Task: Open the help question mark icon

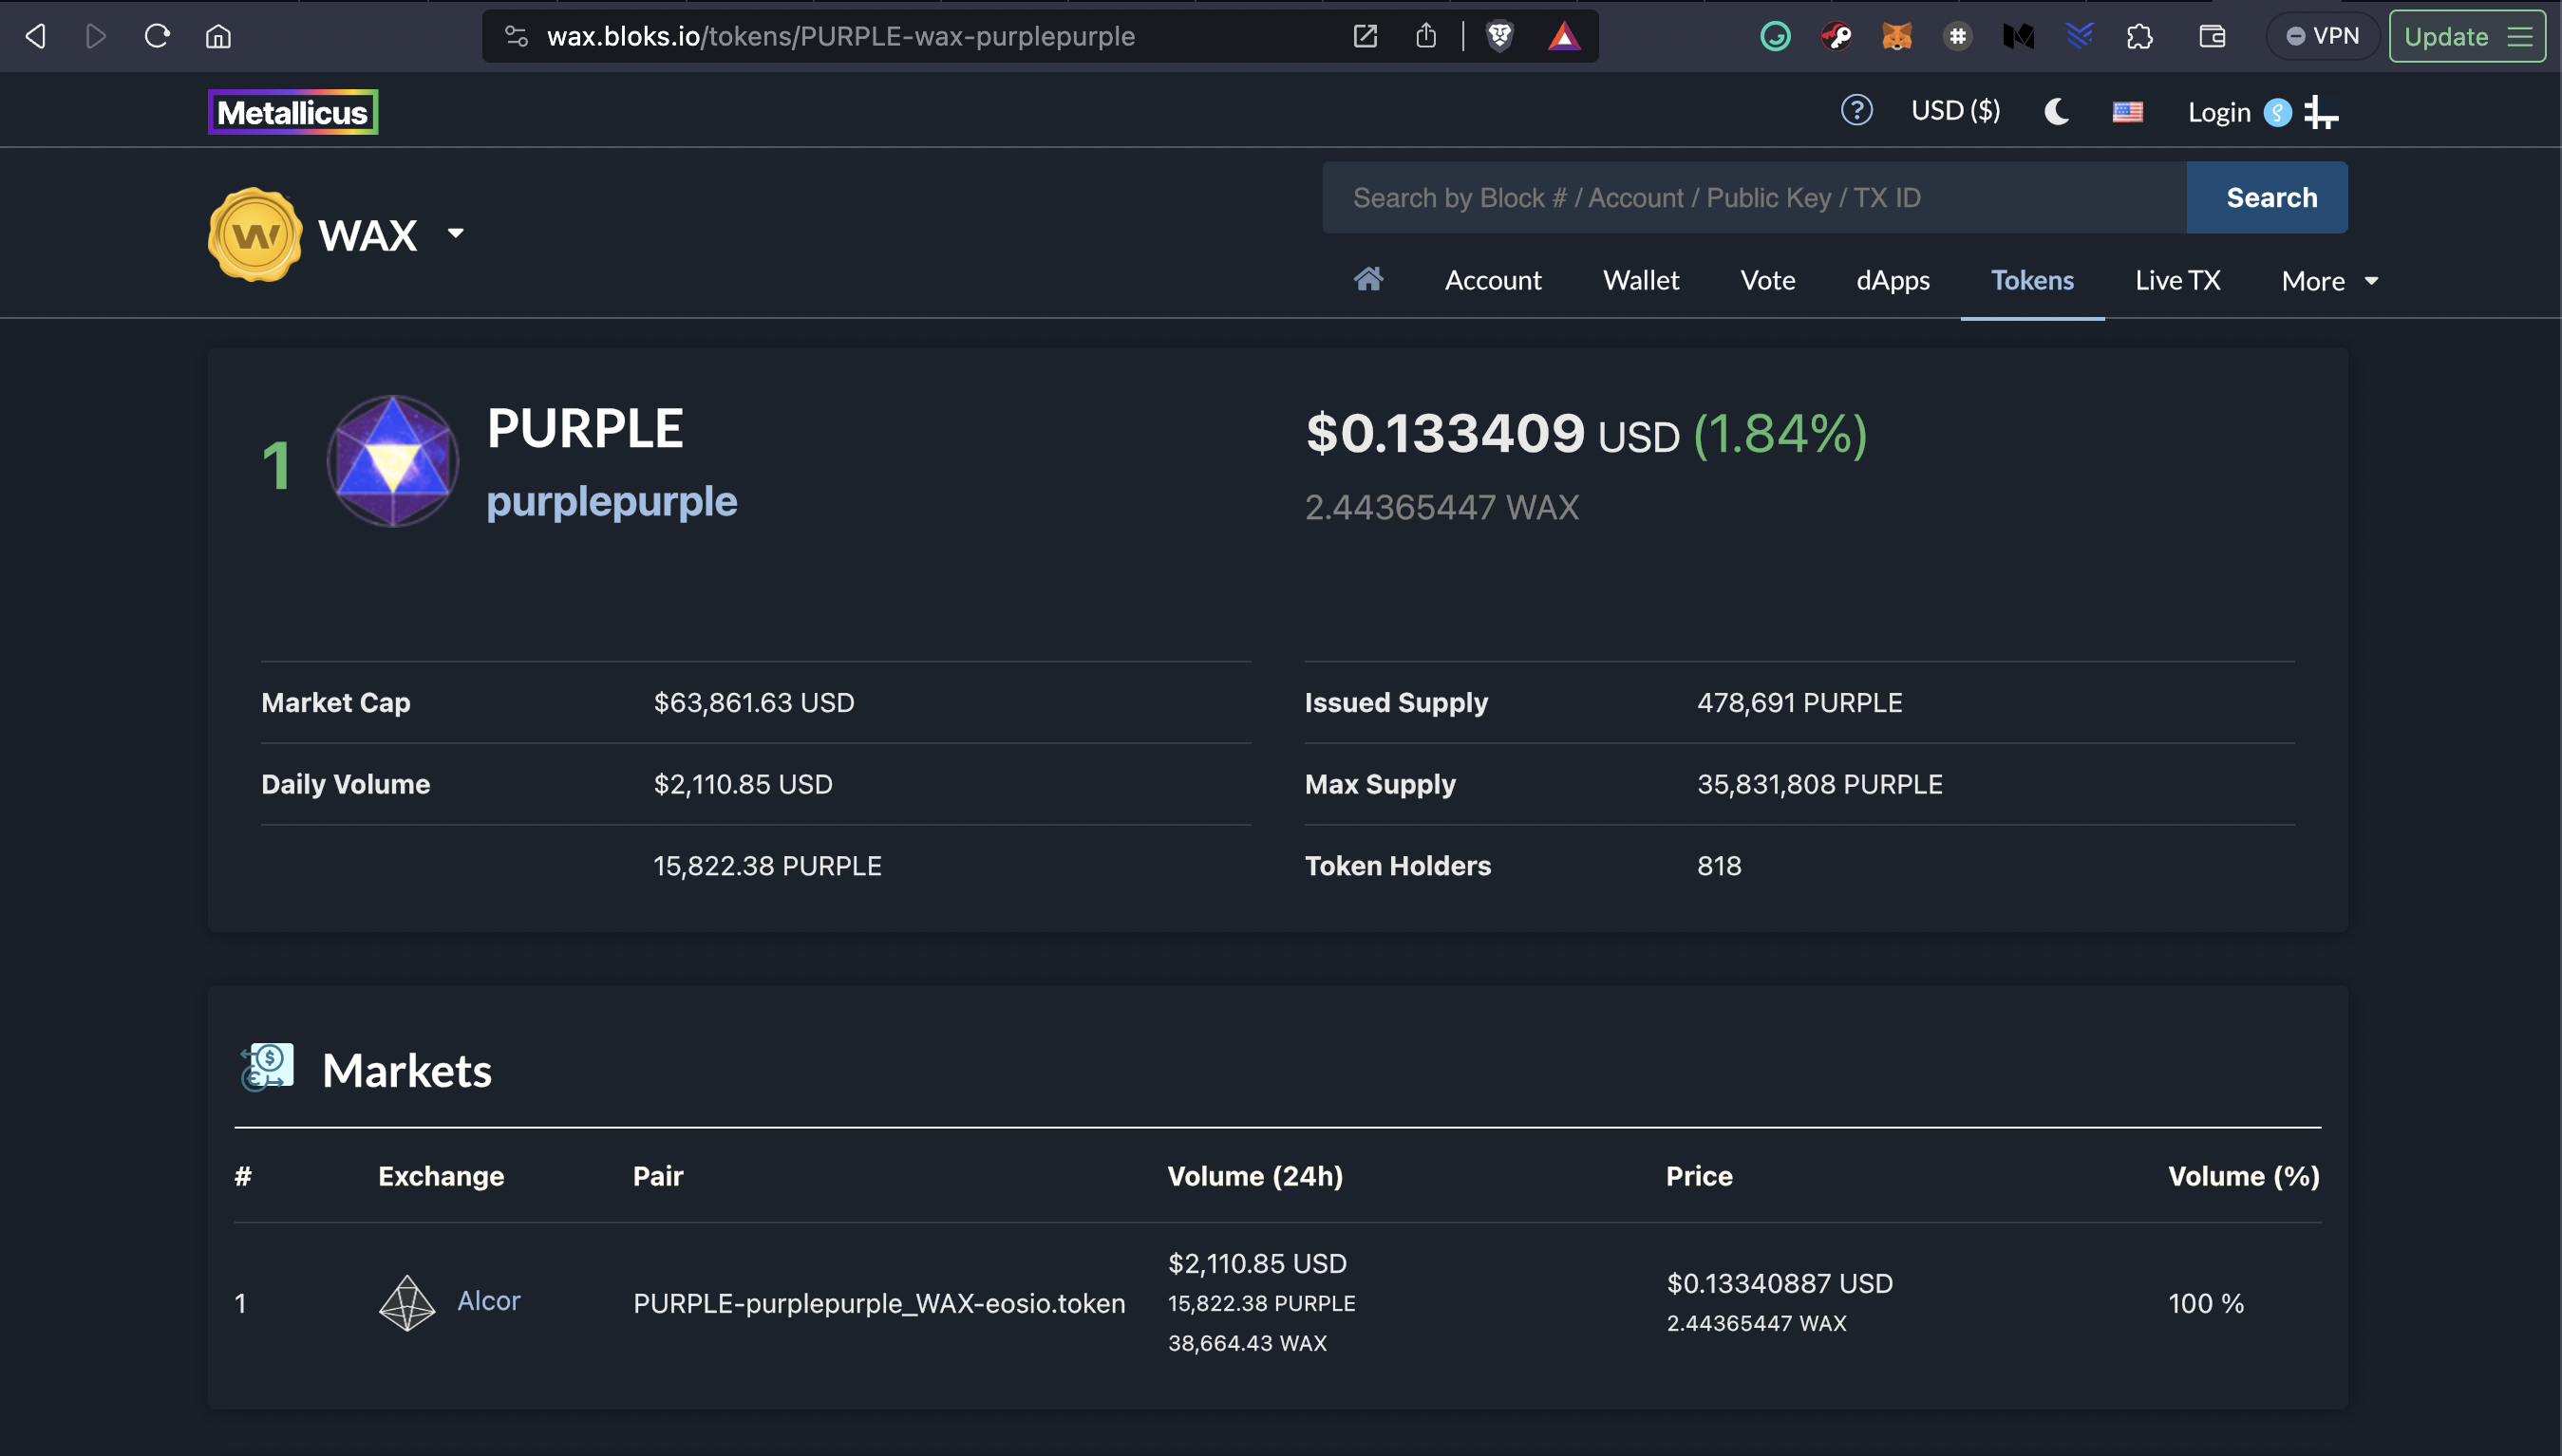Action: (x=1856, y=110)
